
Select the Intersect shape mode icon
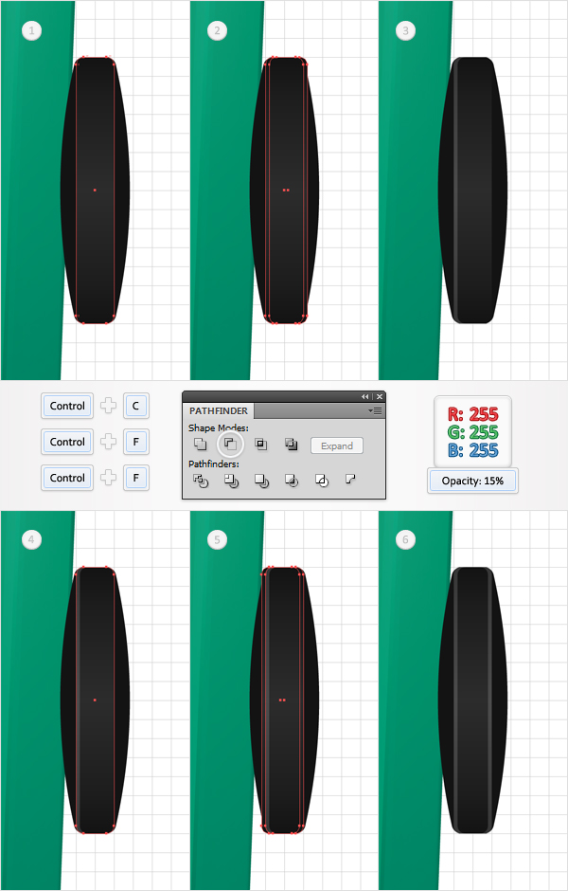[x=261, y=444]
